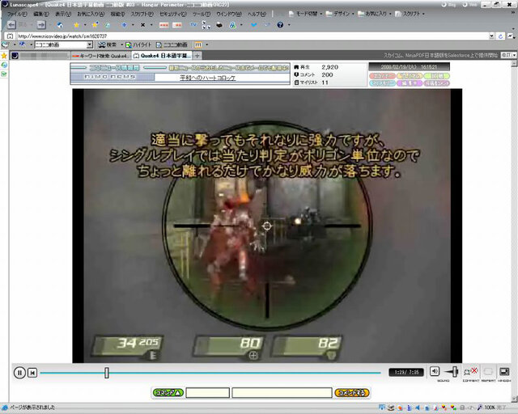Image resolution: width=518 pixels, height=414 pixels.
Task: Click the long comment input field
Action: pos(282,393)
